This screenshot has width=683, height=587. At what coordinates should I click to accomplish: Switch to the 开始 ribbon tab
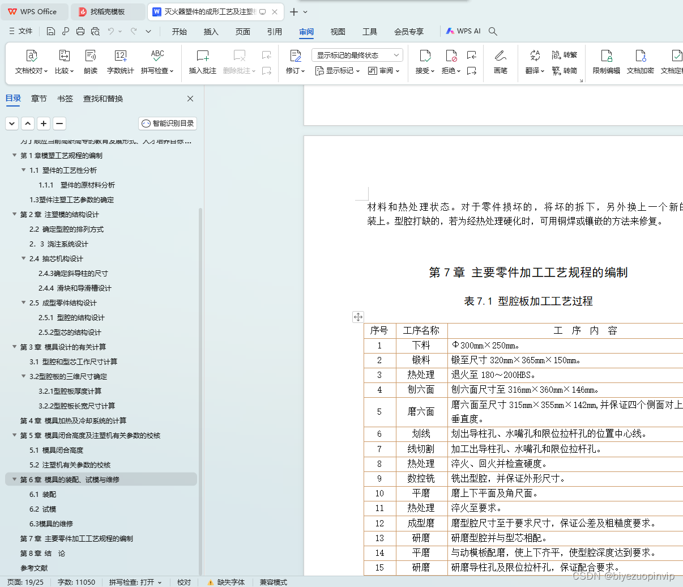point(180,32)
